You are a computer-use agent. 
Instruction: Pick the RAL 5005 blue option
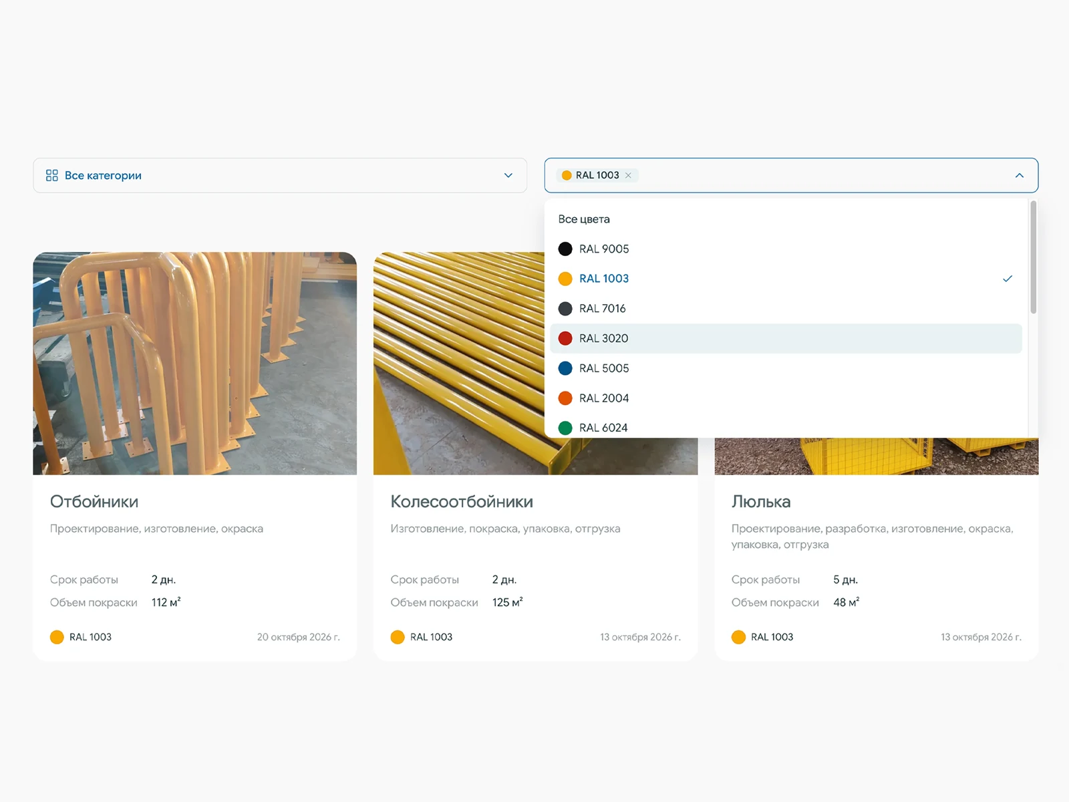[x=786, y=368]
